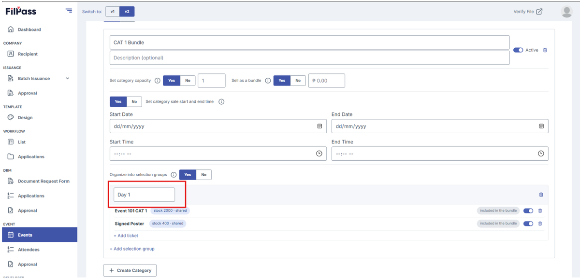This screenshot has height=279, width=580.
Task: Click info icon beside Organize into selection groups
Action: click(x=174, y=175)
